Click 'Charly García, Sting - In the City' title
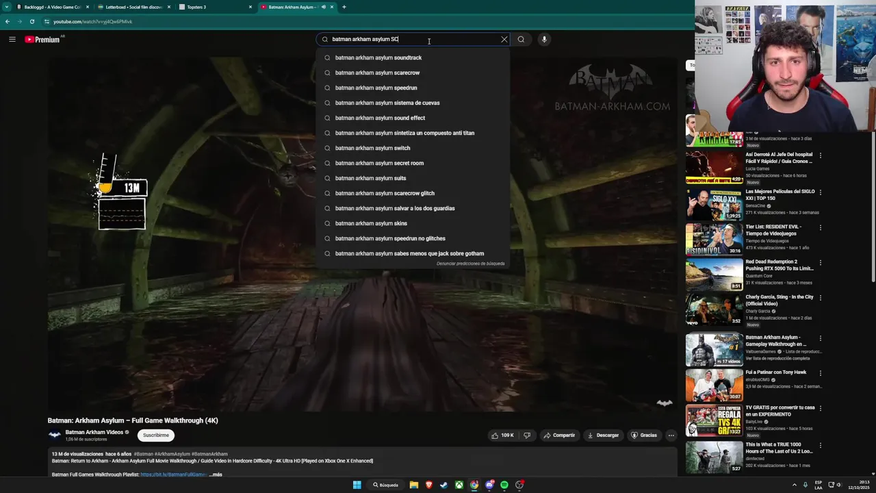Screen dimensions: 876x493 780,301
